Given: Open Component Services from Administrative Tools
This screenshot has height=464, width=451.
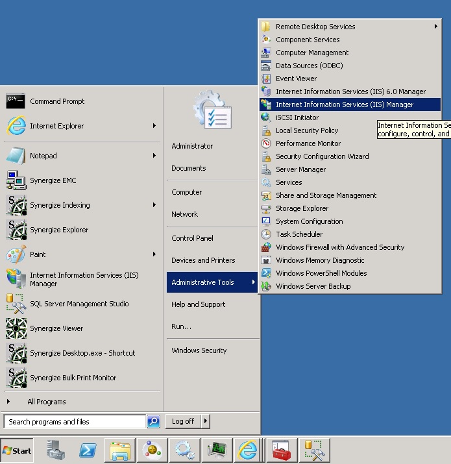Looking at the screenshot, I should 350,40.
